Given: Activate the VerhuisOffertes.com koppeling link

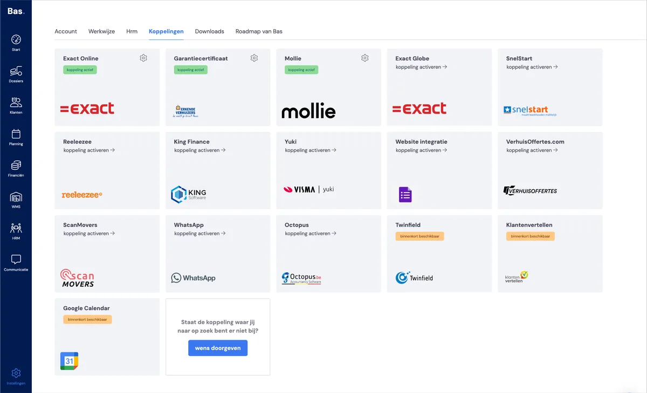Looking at the screenshot, I should pos(532,150).
